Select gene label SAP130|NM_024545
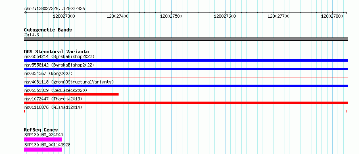The width and height of the screenshot is (359, 154). [x=44, y=135]
